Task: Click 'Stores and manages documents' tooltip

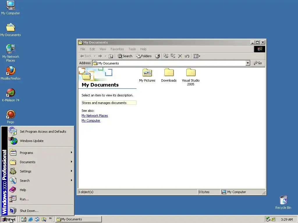Action: [x=109, y=102]
